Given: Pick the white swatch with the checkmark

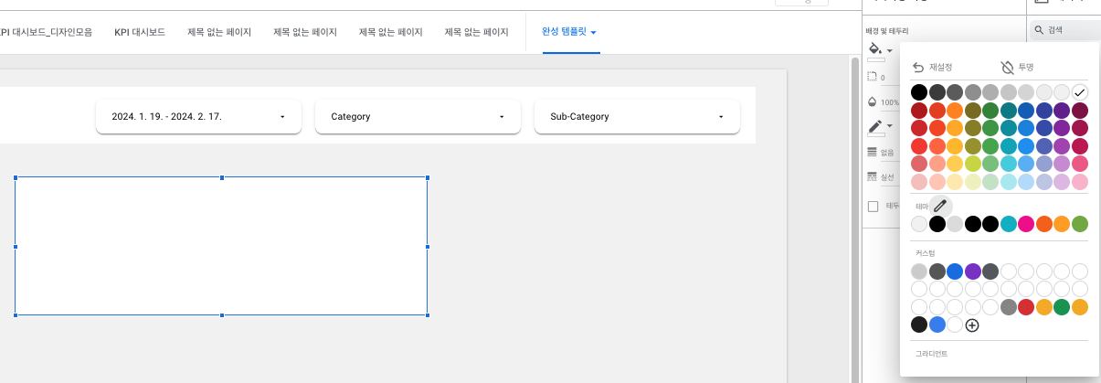Looking at the screenshot, I should point(1080,92).
